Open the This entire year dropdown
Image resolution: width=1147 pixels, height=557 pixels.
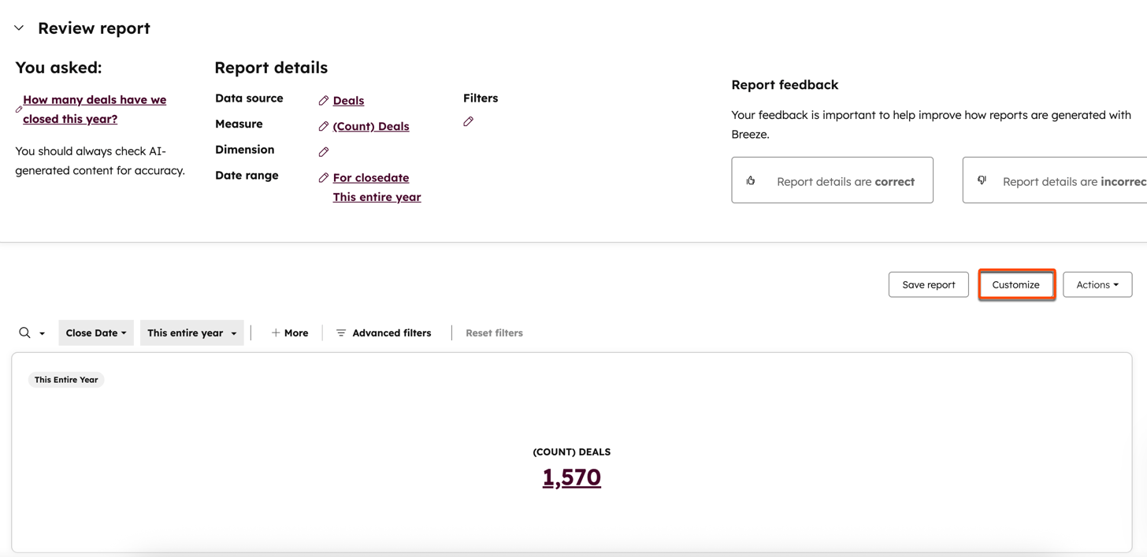pos(191,332)
